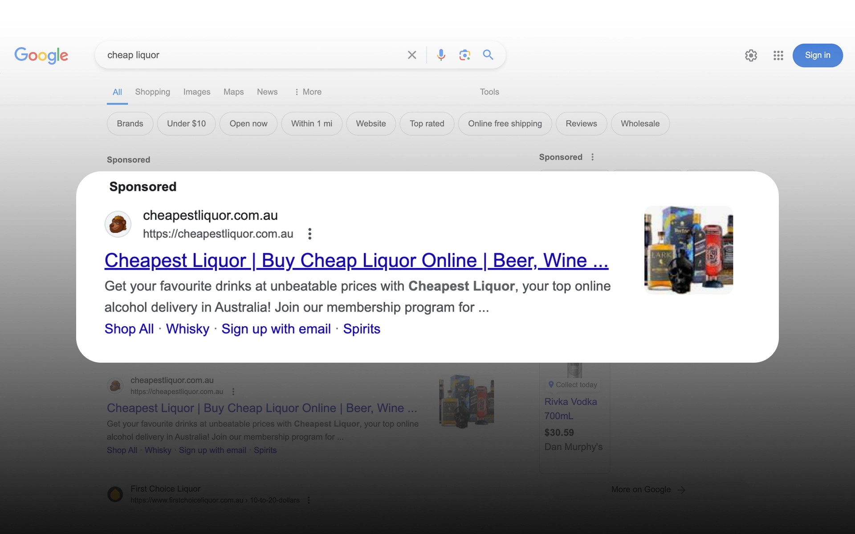Open the Tools menu
The image size is (855, 534).
coord(489,92)
